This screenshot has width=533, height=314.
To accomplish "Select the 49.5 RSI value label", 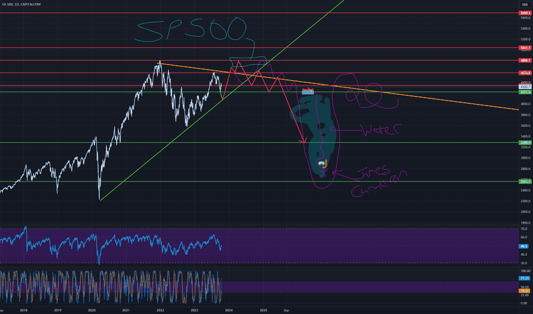I will click(524, 246).
